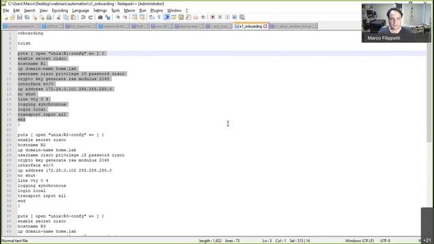Image resolution: width=434 pixels, height=244 pixels.
Task: Click the 'tclsh' line in editor
Action: click(x=24, y=43)
